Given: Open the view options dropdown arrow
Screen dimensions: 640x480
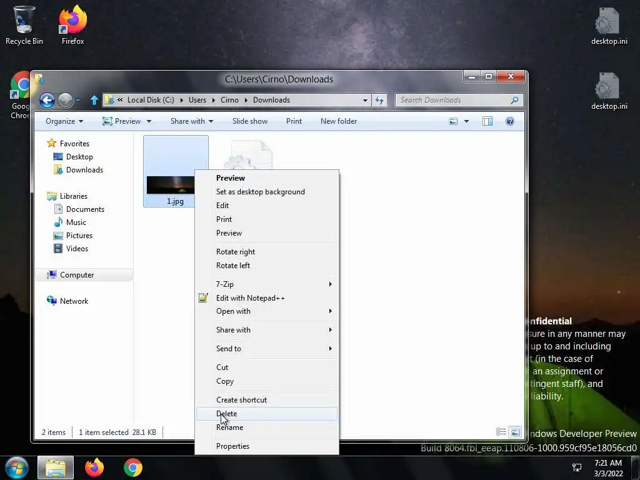Looking at the screenshot, I should point(466,121).
